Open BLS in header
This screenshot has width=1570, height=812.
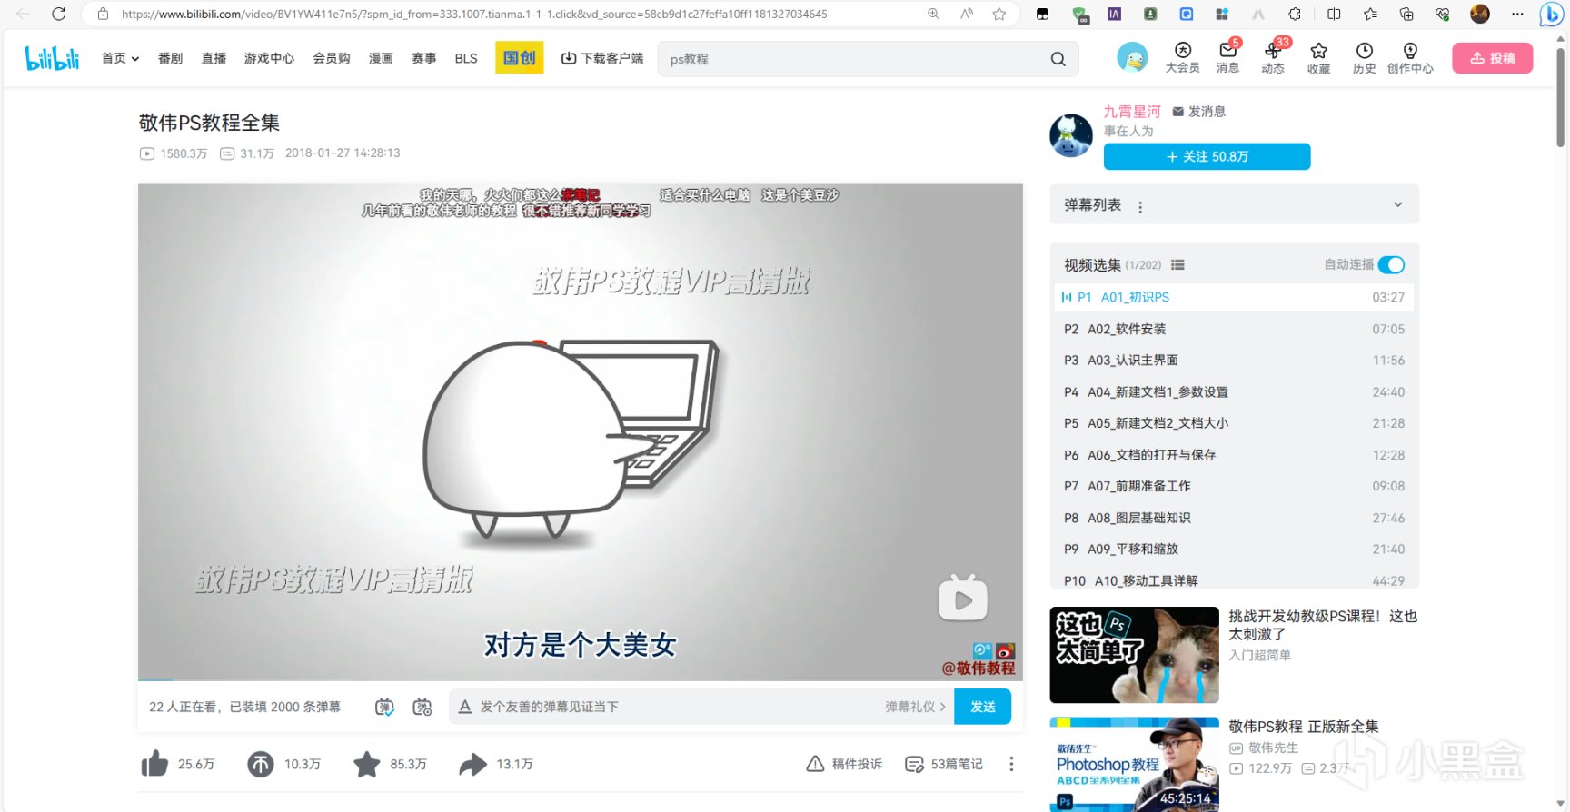tap(466, 58)
